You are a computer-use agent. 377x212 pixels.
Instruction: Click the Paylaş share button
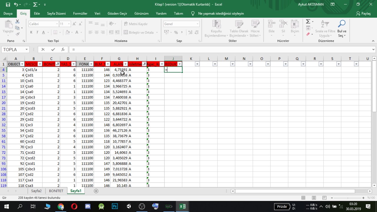click(363, 14)
